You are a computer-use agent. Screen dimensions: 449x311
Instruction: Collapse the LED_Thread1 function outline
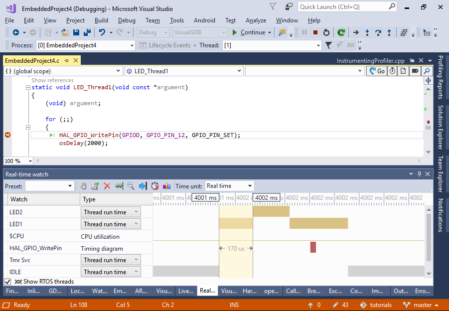[28, 87]
